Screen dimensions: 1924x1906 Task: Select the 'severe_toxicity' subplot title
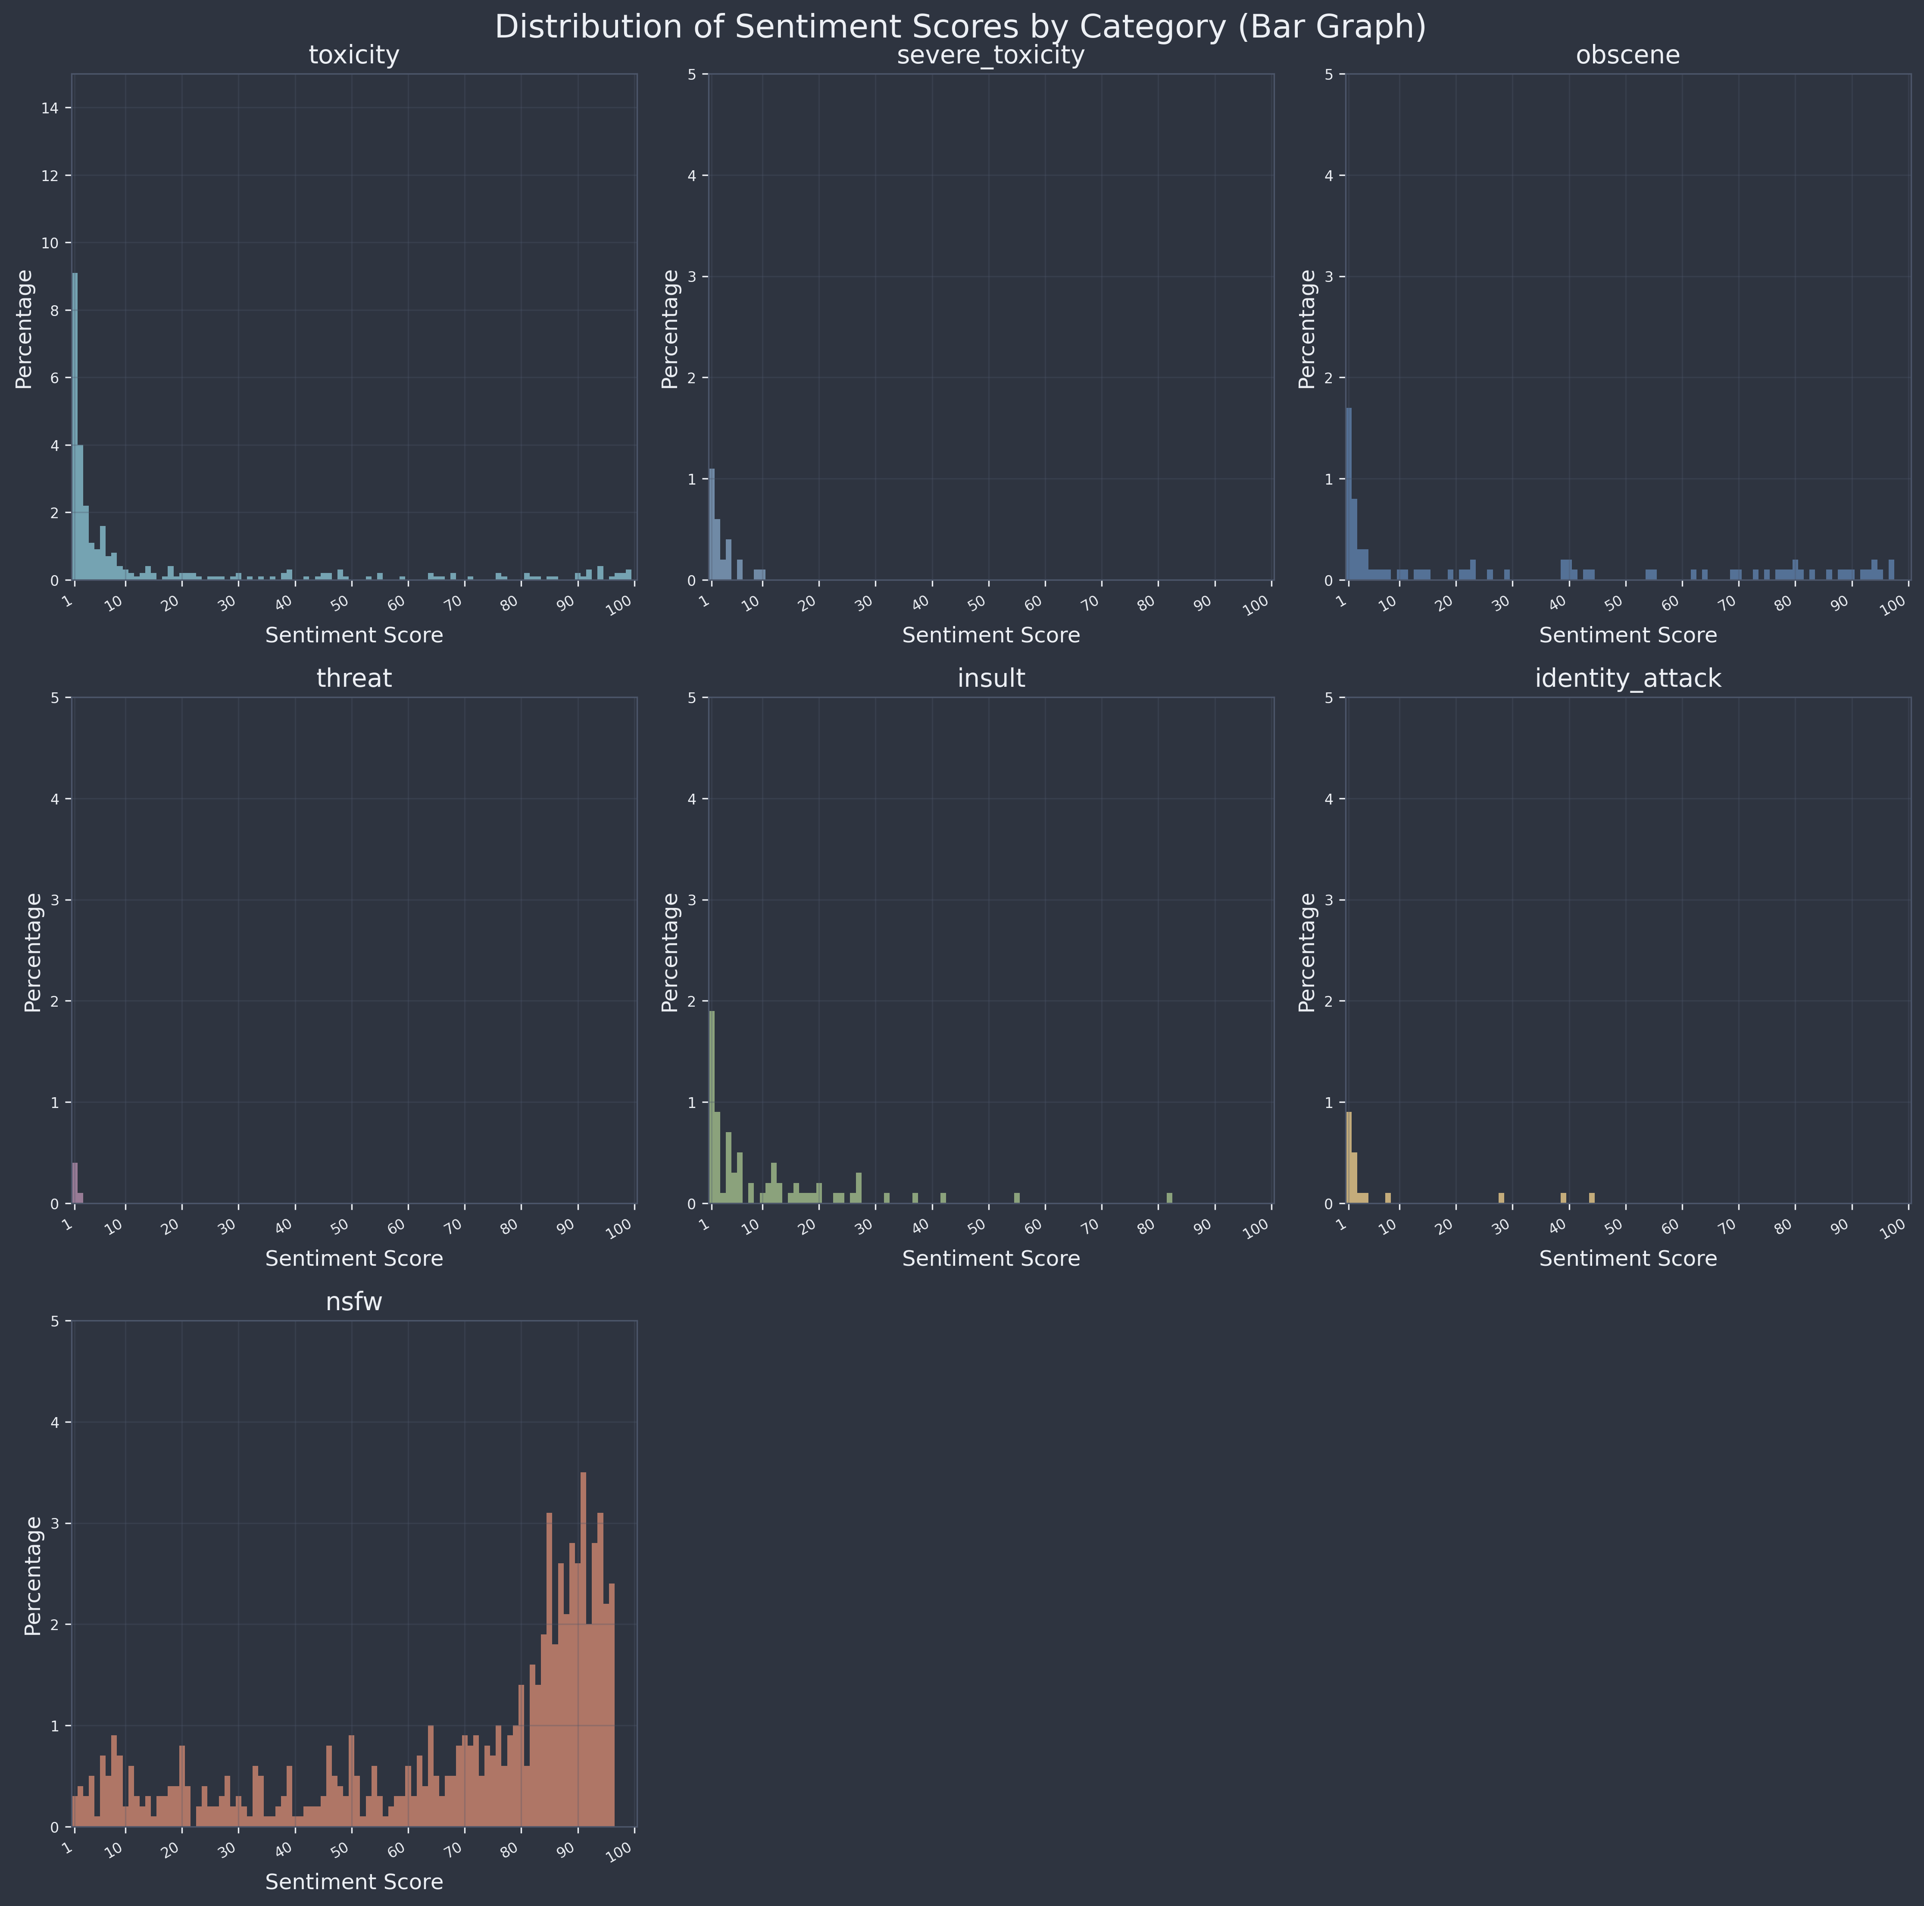coord(991,56)
